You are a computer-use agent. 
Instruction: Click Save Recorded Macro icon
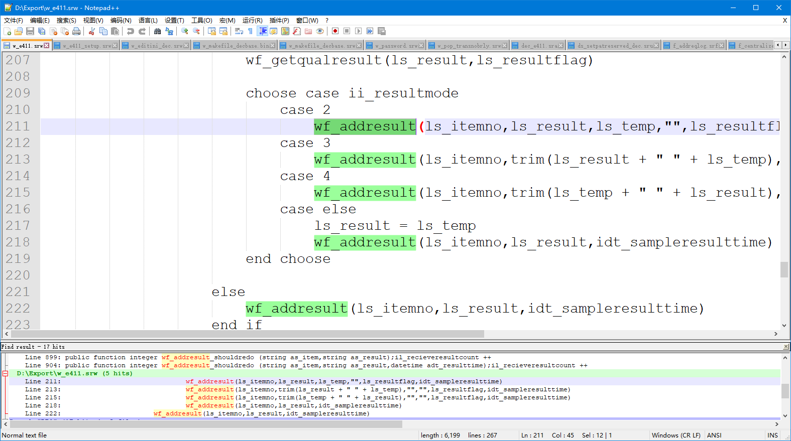(382, 31)
